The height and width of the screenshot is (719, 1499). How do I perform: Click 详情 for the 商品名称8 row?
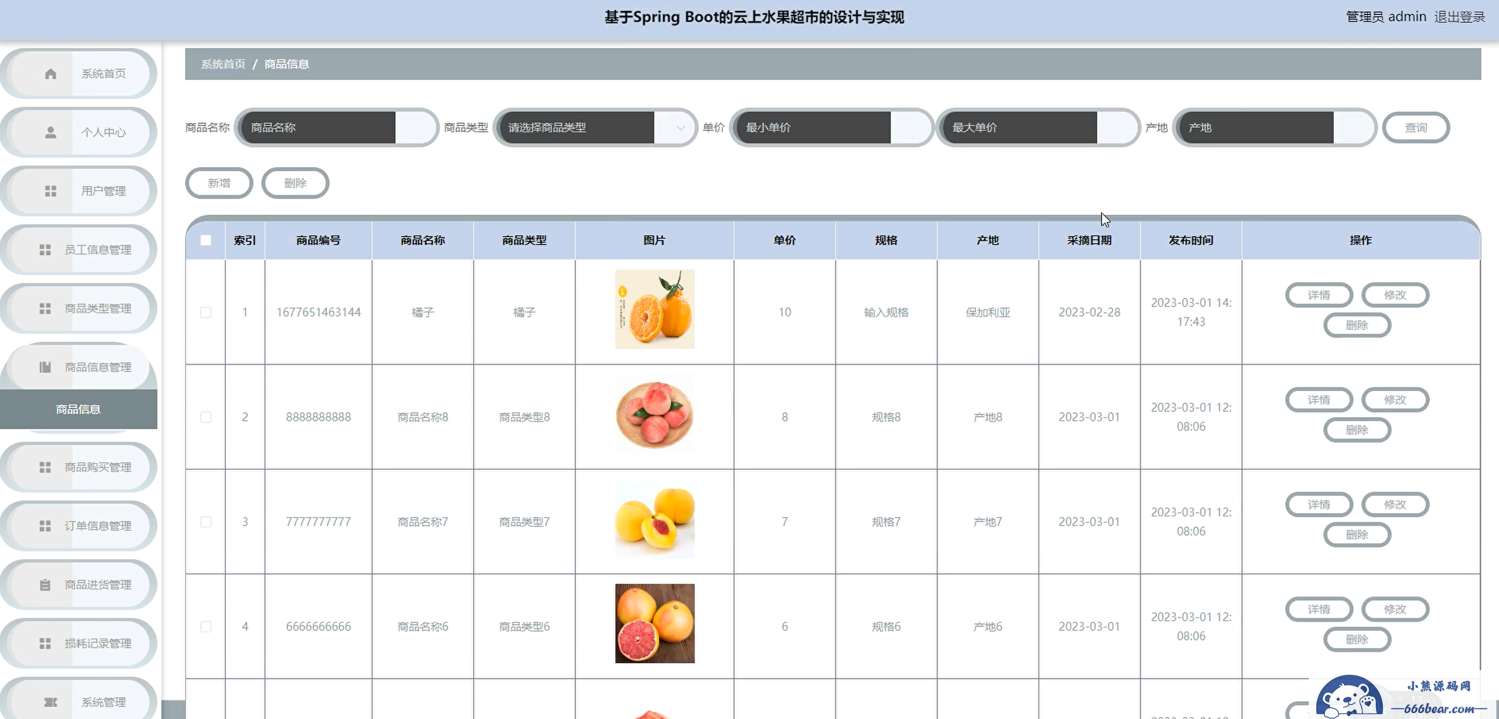point(1319,400)
